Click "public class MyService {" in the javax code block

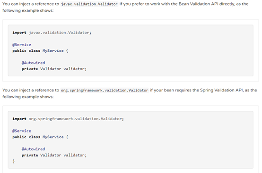(x=40, y=51)
